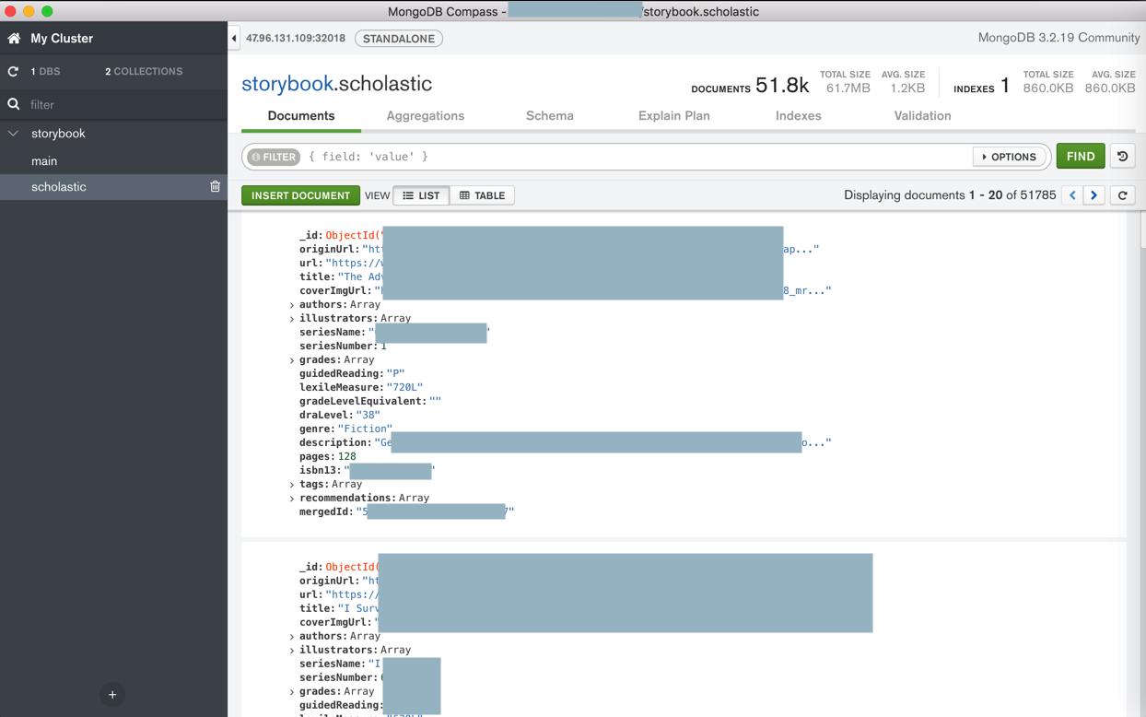Open the storybook database link in header
The width and height of the screenshot is (1146, 717).
tap(287, 84)
